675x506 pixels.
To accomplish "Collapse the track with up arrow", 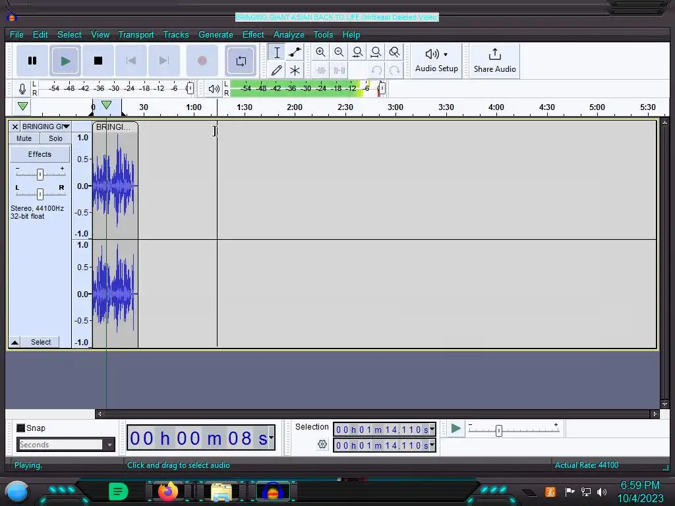I will coord(15,343).
